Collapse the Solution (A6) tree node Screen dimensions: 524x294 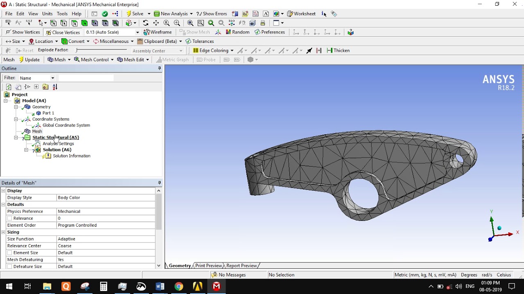[x=26, y=150]
